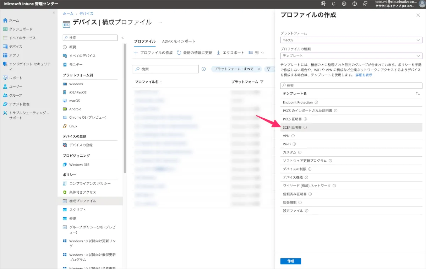Expand the プロファイルの種類 dropdown
Screen dimensions: 426x269
(x=351, y=56)
